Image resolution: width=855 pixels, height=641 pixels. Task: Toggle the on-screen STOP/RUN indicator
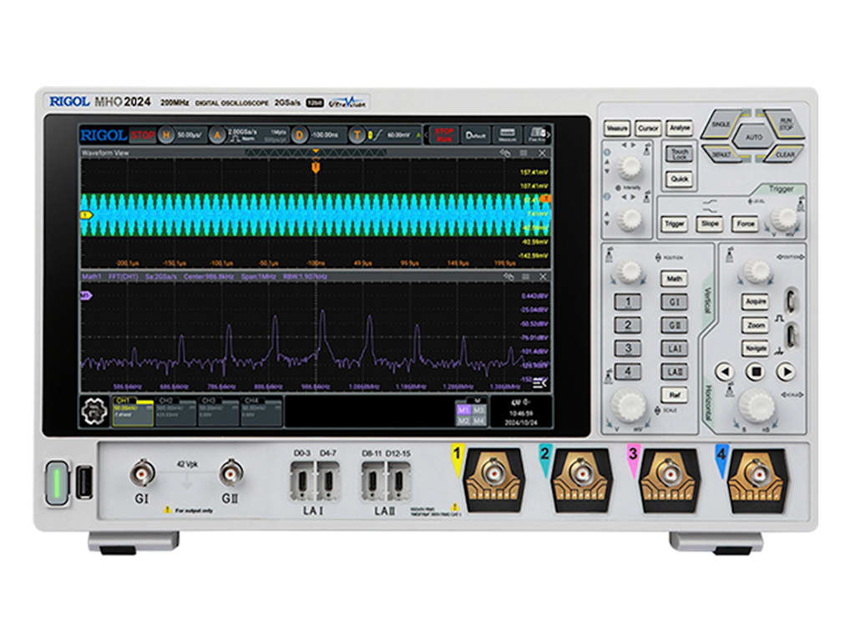(445, 135)
